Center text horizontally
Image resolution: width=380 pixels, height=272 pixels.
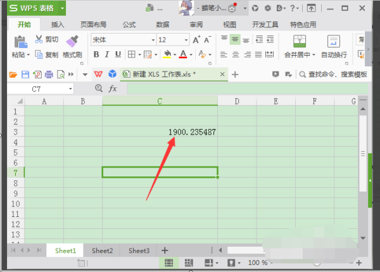[x=236, y=54]
